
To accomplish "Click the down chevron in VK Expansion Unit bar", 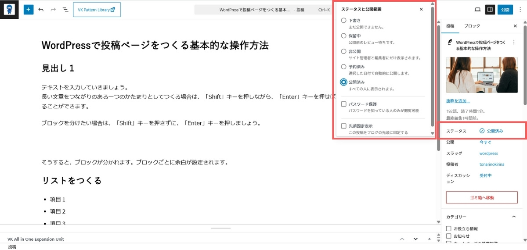I will pos(415,239).
